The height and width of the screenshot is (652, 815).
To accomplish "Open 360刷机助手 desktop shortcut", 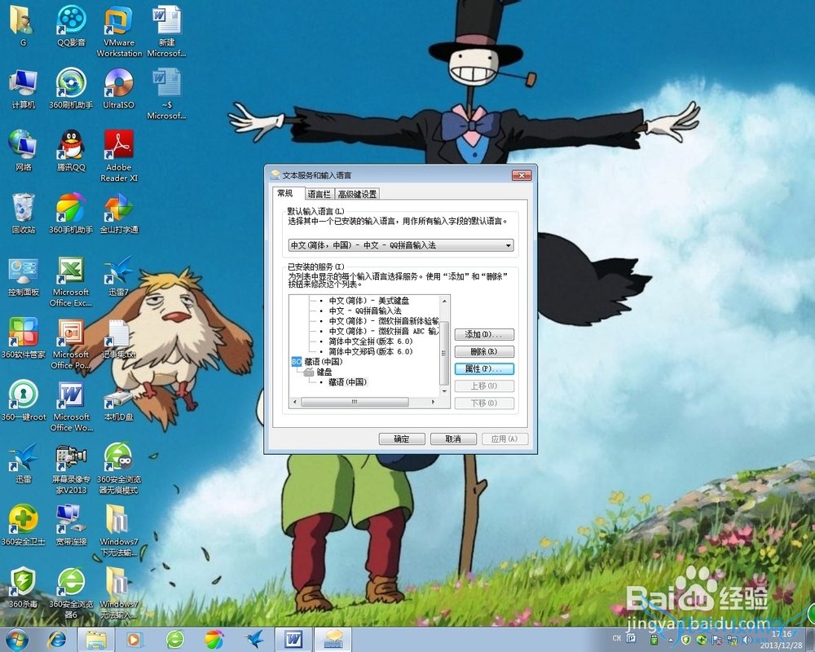I will tap(71, 88).
